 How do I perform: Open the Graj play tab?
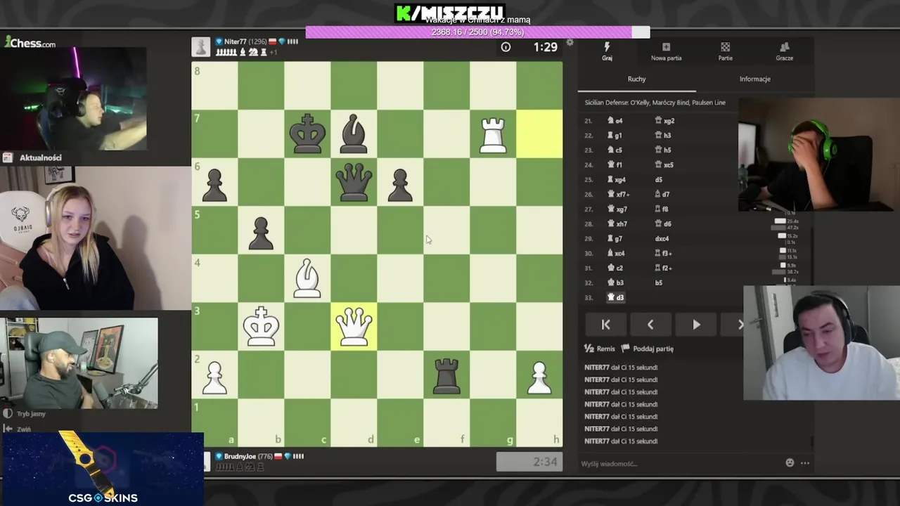pyautogui.click(x=607, y=51)
